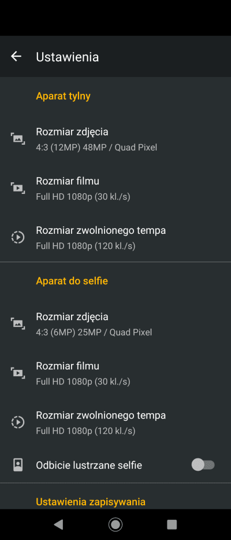Screen dimensions: 231x540
Task: Open Rozmiar filmu under Aparat tylny
Action: [115, 188]
